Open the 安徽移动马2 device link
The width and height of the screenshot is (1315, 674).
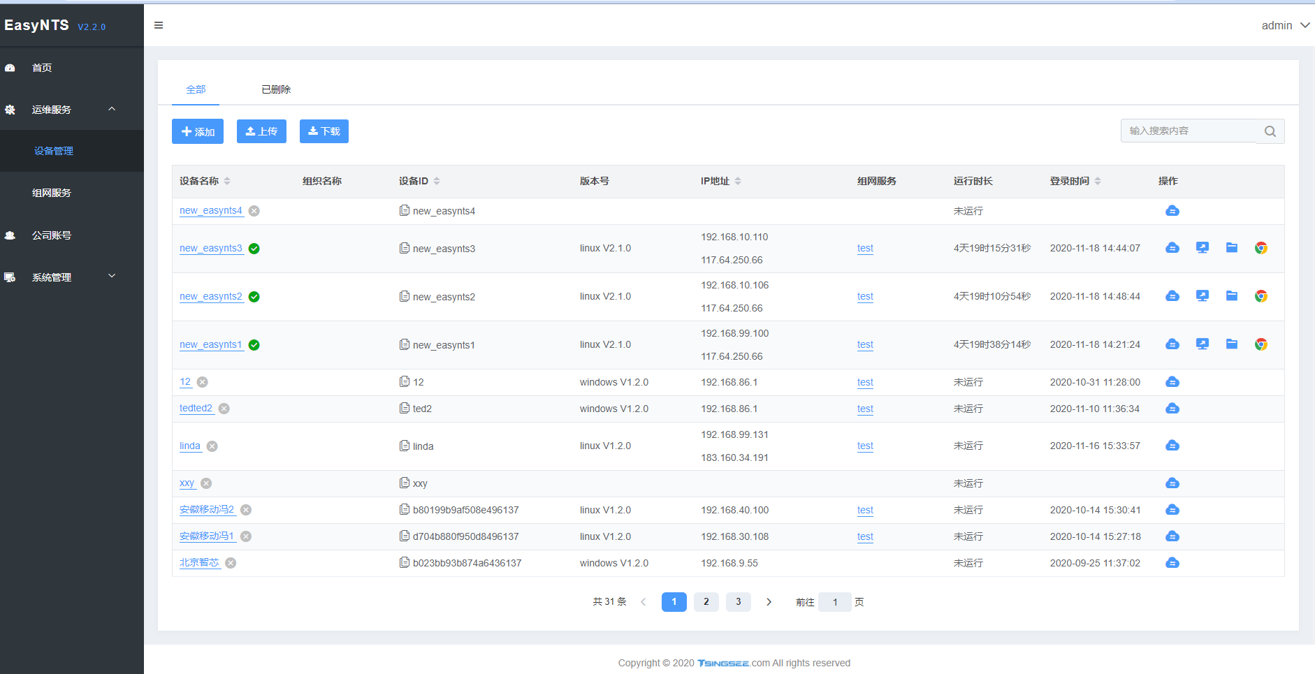[x=207, y=510]
